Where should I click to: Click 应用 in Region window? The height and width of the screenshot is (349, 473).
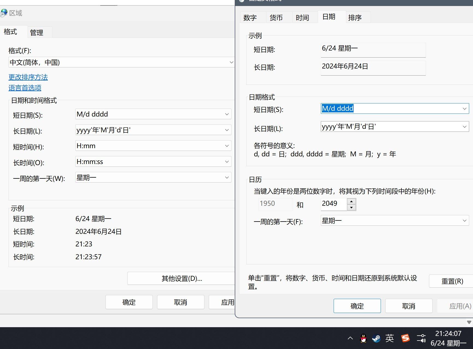point(222,302)
